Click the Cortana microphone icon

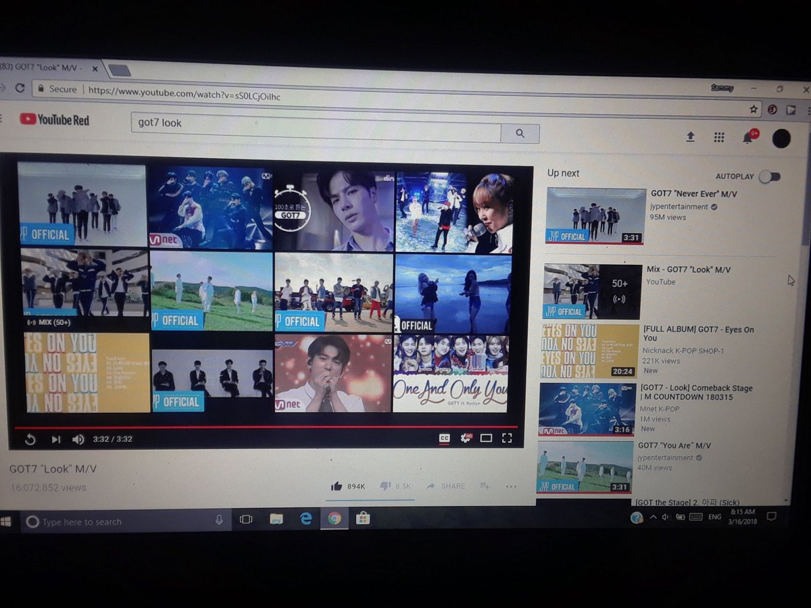(219, 520)
